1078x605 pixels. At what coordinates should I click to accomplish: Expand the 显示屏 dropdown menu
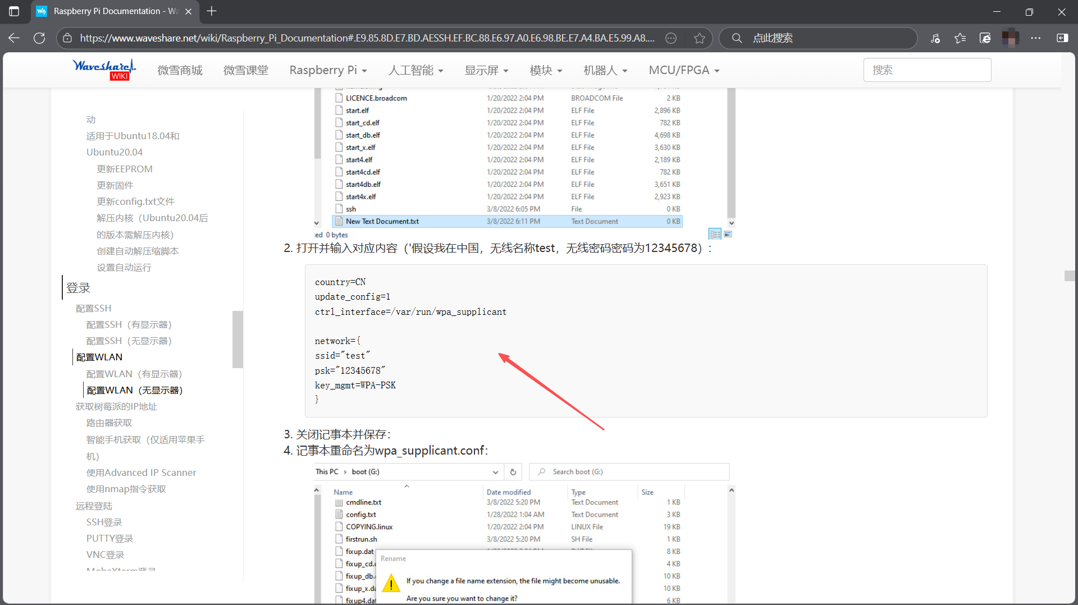pos(486,70)
